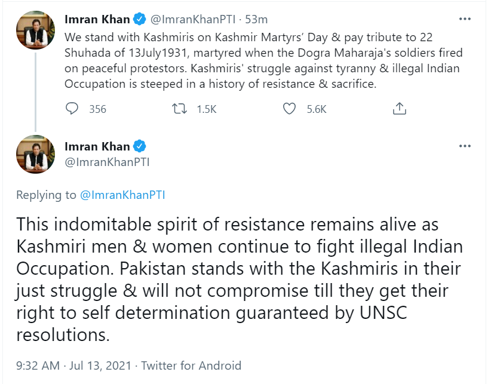The width and height of the screenshot is (488, 384).
Task: Open more options menu on second tweet
Action: [x=465, y=146]
